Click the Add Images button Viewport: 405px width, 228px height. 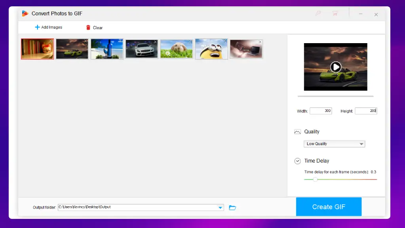coord(49,27)
